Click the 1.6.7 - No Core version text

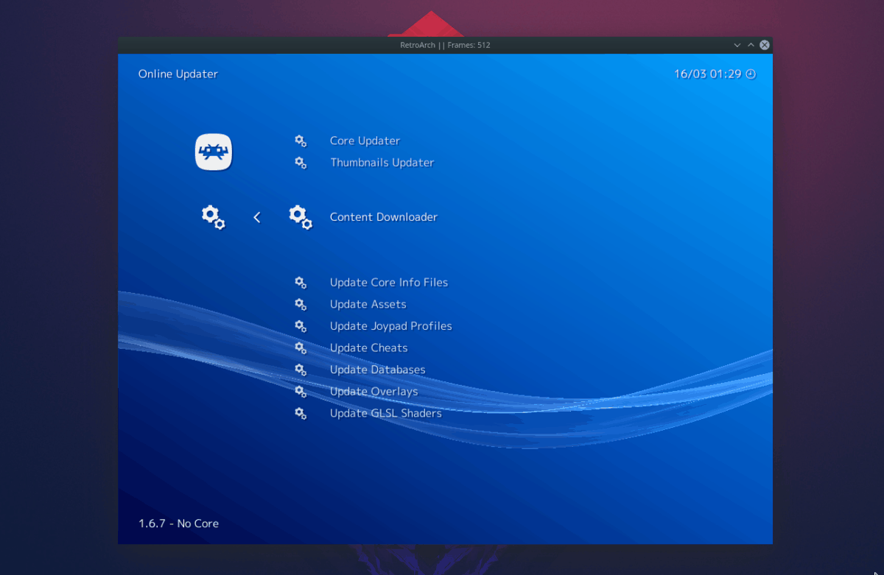(x=178, y=523)
